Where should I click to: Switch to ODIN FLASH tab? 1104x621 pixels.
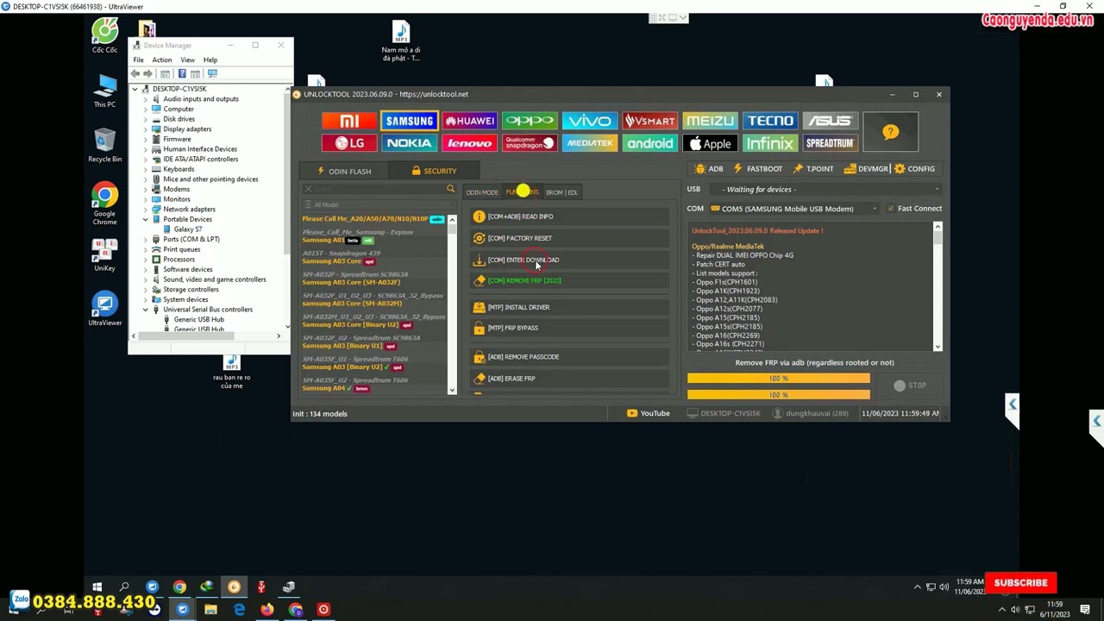[x=344, y=171]
